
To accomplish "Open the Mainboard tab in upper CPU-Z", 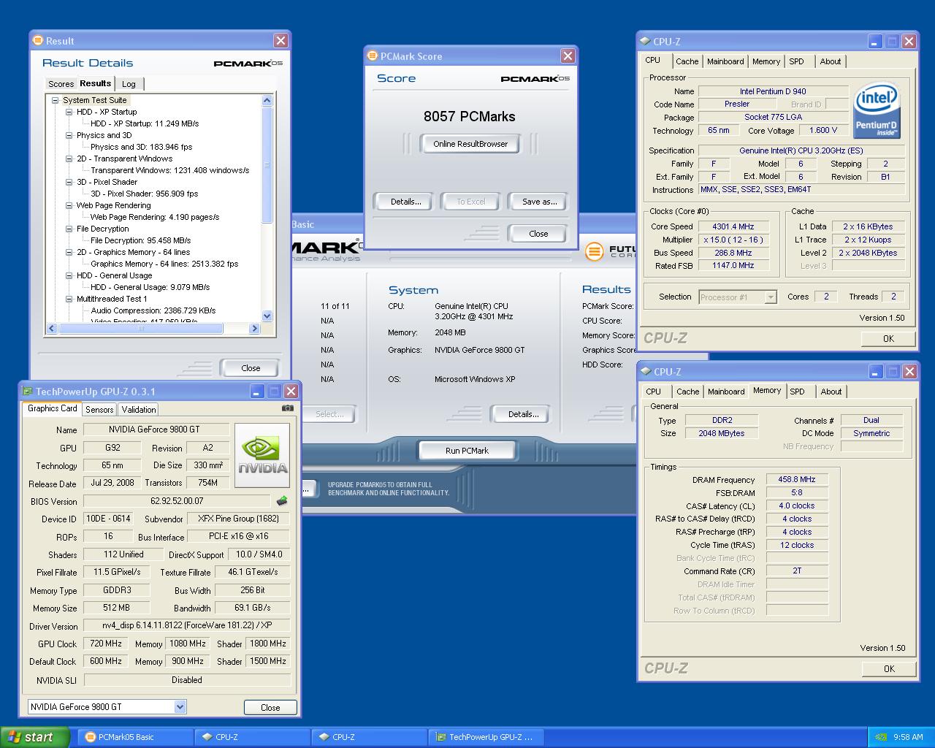I will 725,61.
